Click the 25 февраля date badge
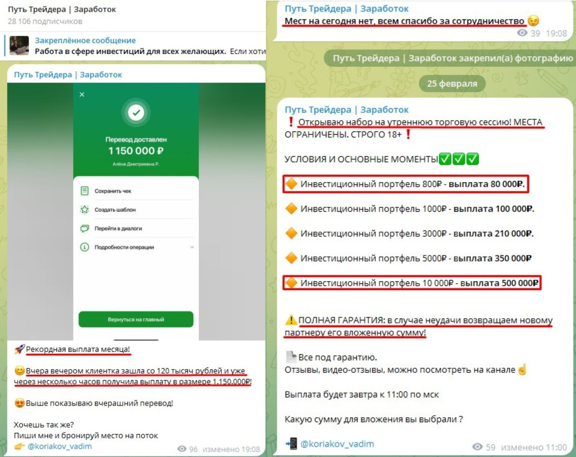This screenshot has width=576, height=457. (x=452, y=84)
